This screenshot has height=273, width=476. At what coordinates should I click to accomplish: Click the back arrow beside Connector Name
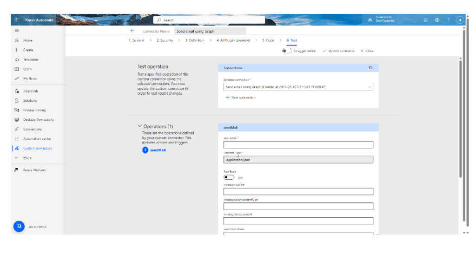coord(132,31)
